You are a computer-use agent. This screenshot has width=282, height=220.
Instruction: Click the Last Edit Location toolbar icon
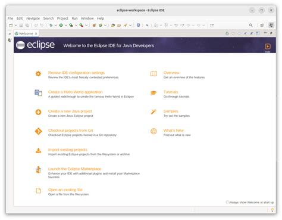176,25
